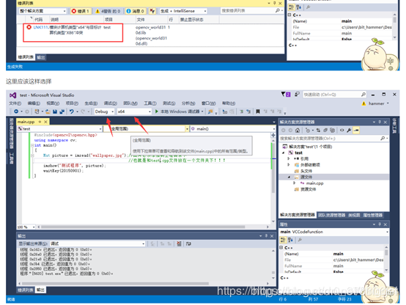
Task: Click the feedback icon beside the quick launch box
Action: point(298,95)
